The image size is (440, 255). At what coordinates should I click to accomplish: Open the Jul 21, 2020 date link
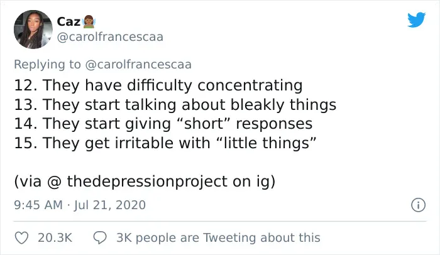[x=110, y=205]
